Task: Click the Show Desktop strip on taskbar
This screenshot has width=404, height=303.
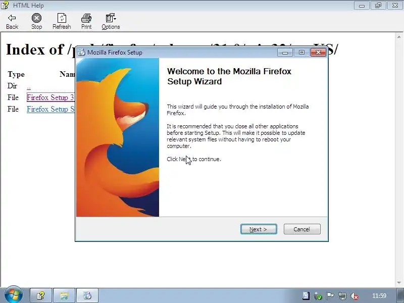Action: (x=400, y=296)
